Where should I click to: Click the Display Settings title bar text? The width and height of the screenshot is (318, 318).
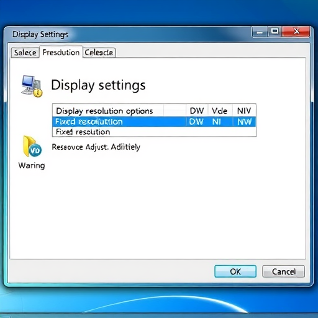click(40, 34)
